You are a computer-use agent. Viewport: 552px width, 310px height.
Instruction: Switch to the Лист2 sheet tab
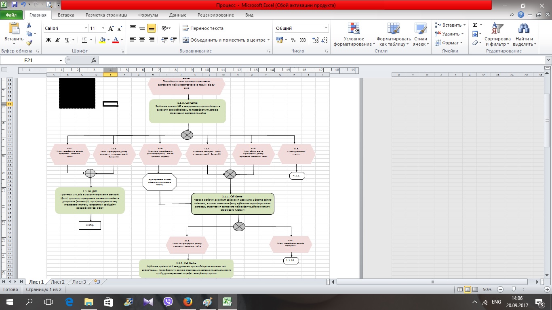pyautogui.click(x=57, y=282)
